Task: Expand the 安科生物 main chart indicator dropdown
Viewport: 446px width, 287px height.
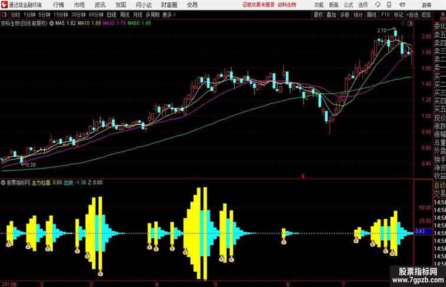Action: [x=51, y=24]
